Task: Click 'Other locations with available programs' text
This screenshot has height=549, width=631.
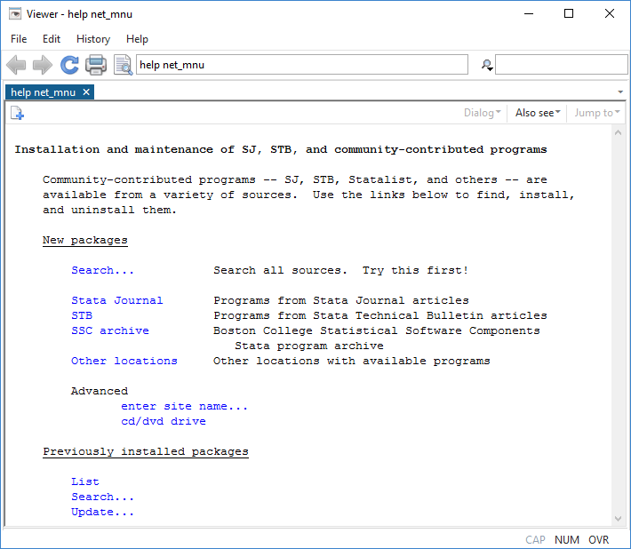Action: (352, 361)
